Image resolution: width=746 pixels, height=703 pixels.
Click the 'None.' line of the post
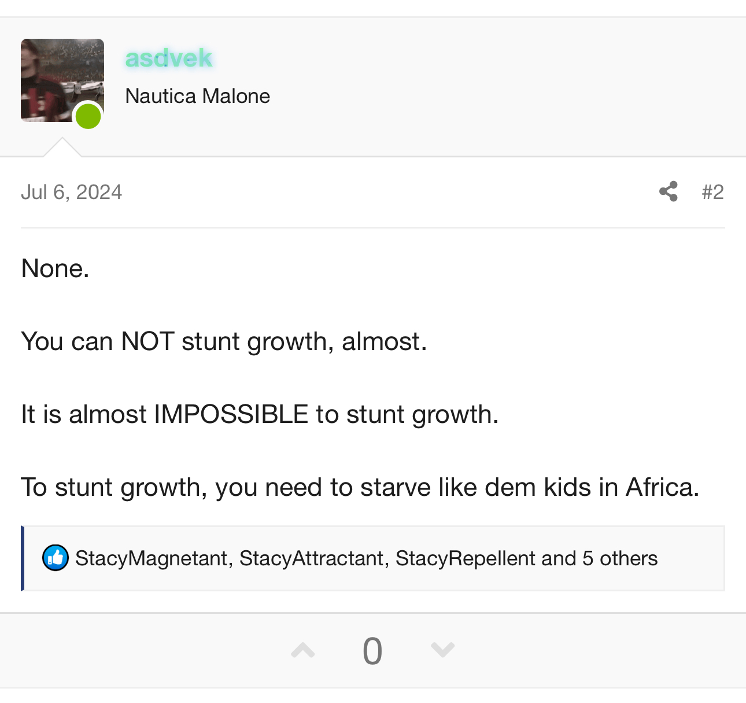[56, 268]
